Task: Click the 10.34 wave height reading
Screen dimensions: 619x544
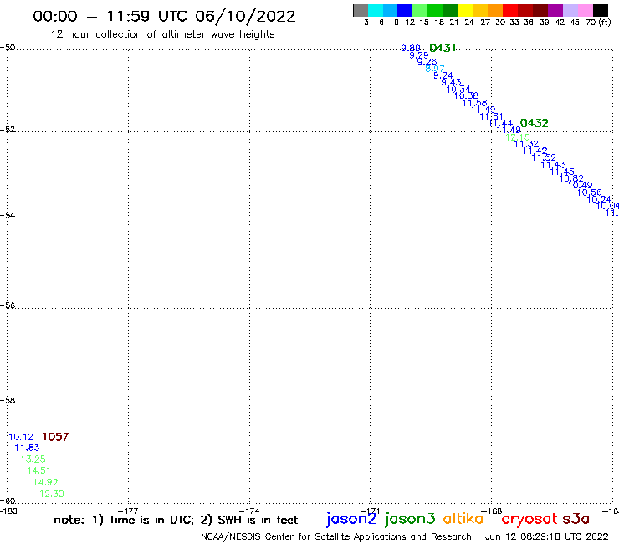Action: 458,90
